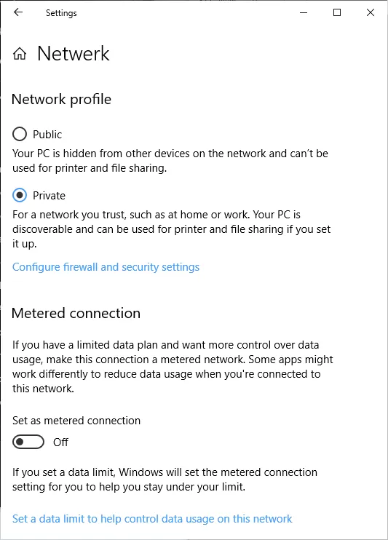The width and height of the screenshot is (388, 540).
Task: Click the Public label text
Action: 47,135
